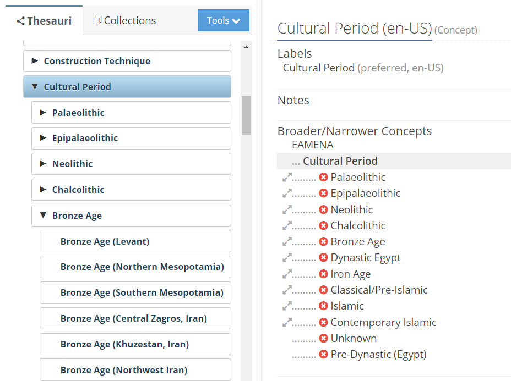
Task: Remove Pre-Dynastic (Egypt) with red X icon
Action: pyautogui.click(x=323, y=355)
